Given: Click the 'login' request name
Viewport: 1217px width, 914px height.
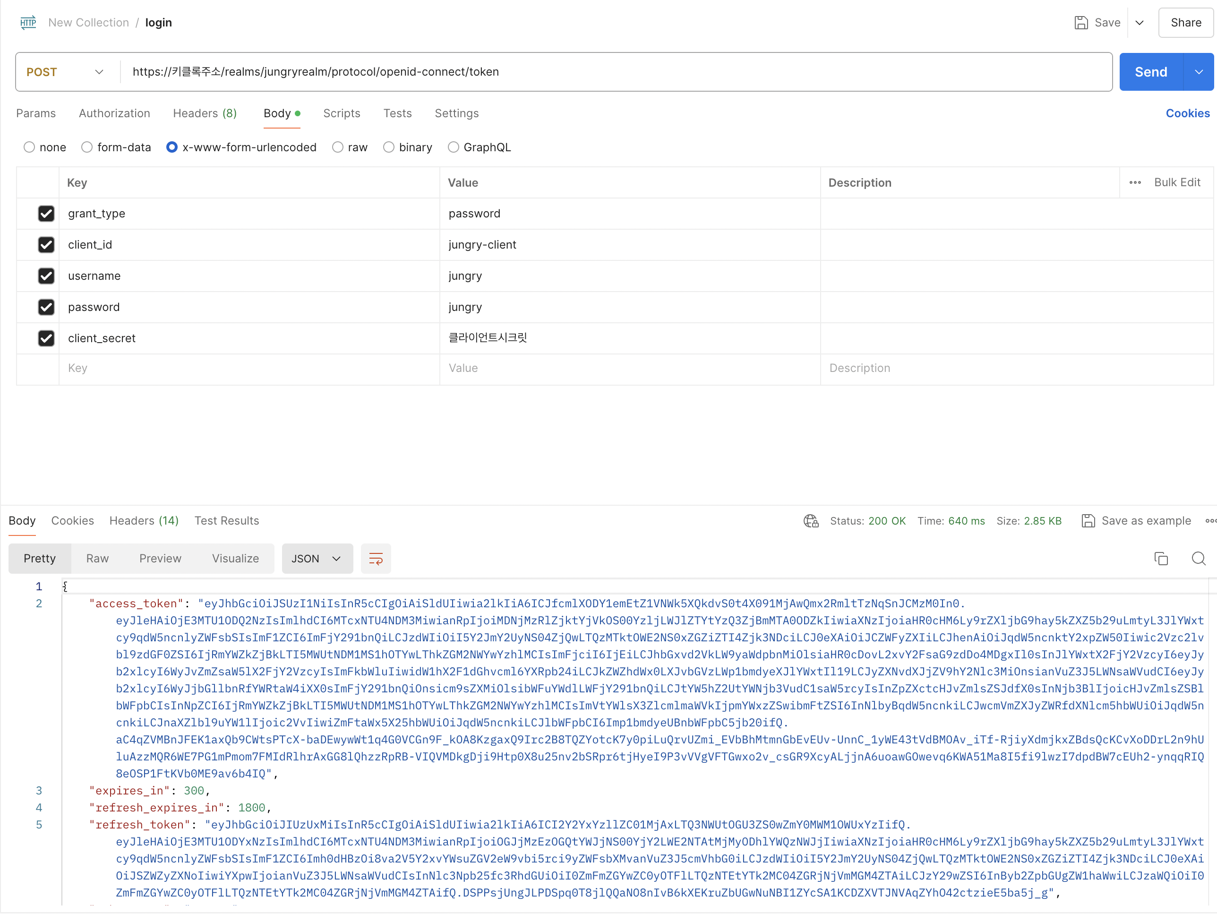Looking at the screenshot, I should (x=158, y=23).
